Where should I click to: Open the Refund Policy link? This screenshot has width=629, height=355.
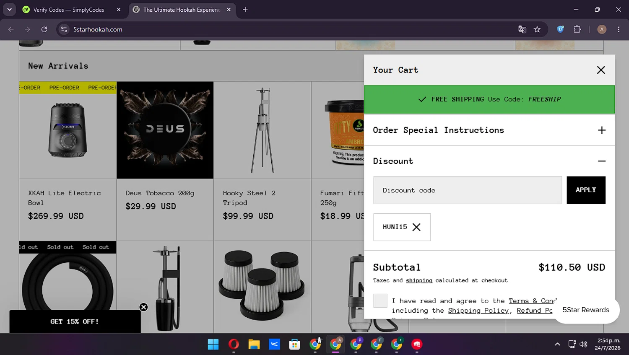coord(535,311)
